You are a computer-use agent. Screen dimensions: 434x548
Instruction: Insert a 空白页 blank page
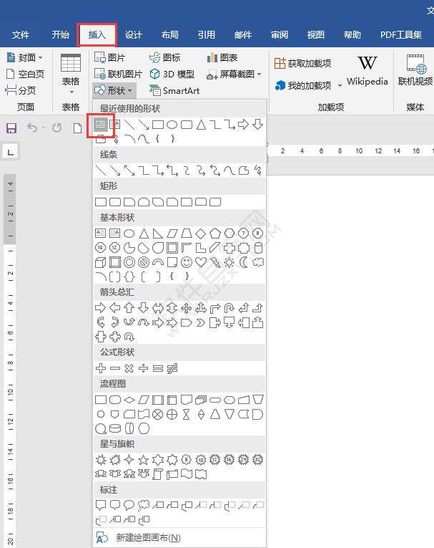point(26,74)
